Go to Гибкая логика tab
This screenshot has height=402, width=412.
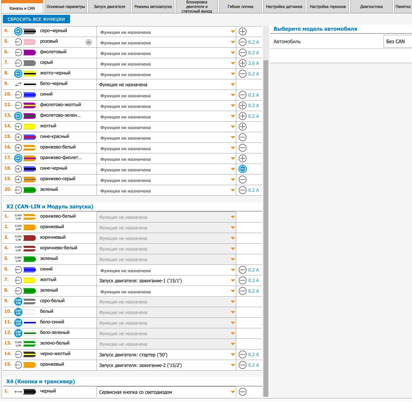click(241, 7)
